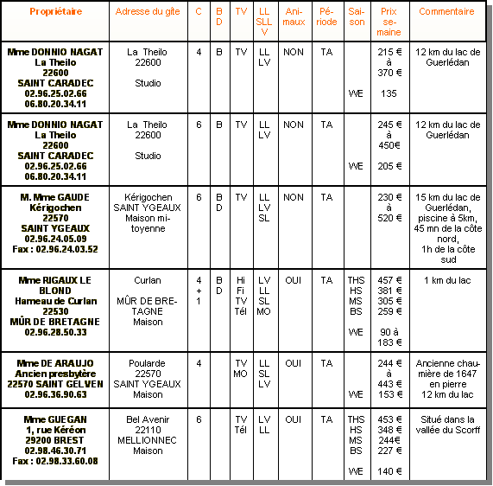Select Bel Avenir MELLIONNEC address cell
This screenshot has width=493, height=486.
coord(148,435)
